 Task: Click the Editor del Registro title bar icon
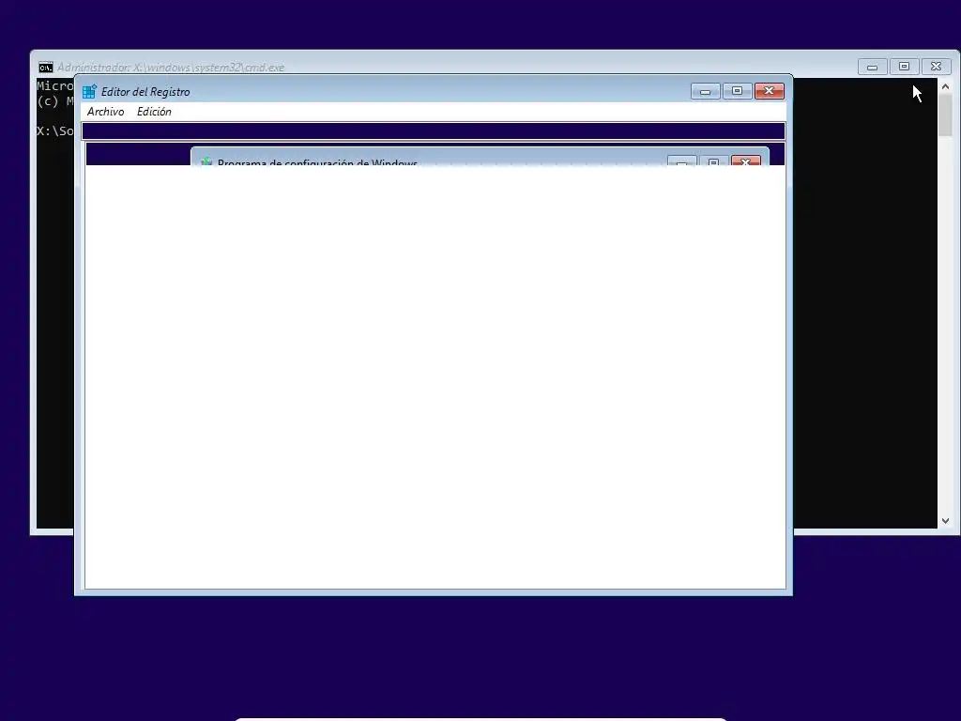(x=89, y=91)
